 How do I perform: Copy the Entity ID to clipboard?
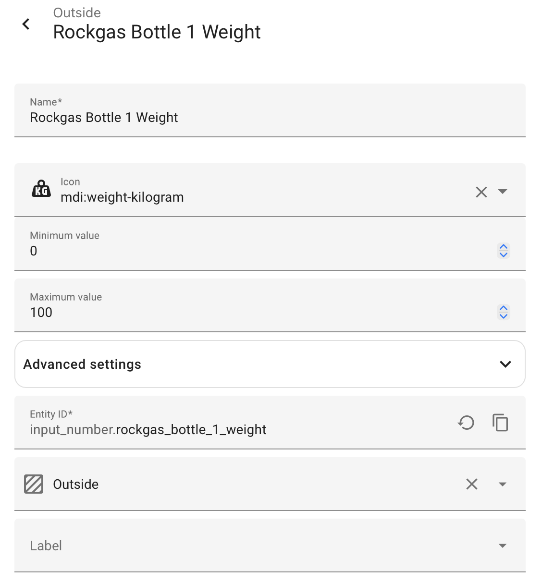click(x=500, y=423)
